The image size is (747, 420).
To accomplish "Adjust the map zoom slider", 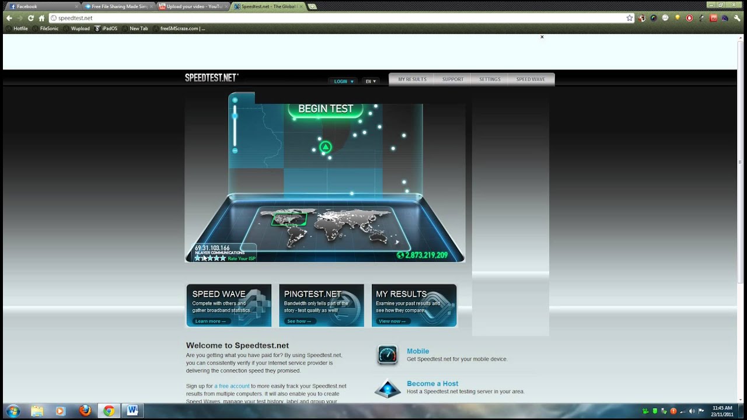I will [235, 116].
